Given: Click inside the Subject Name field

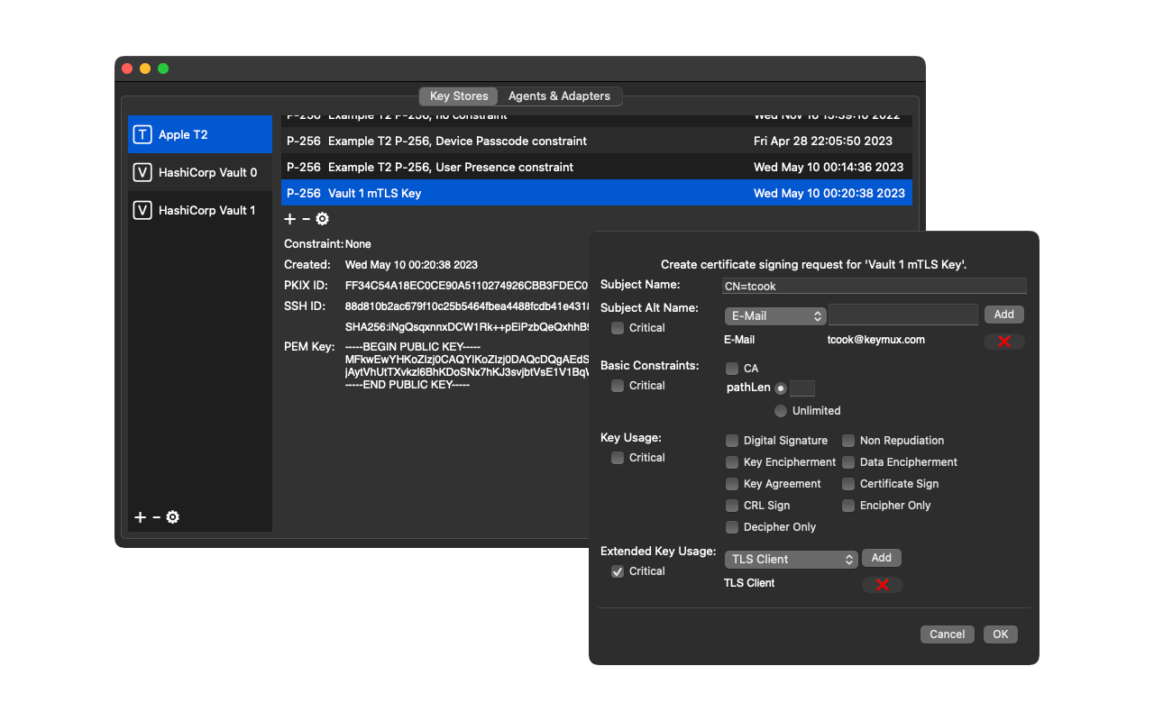Looking at the screenshot, I should click(874, 286).
